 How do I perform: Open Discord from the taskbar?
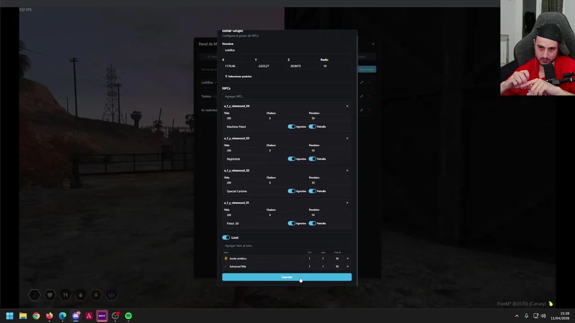(x=75, y=316)
